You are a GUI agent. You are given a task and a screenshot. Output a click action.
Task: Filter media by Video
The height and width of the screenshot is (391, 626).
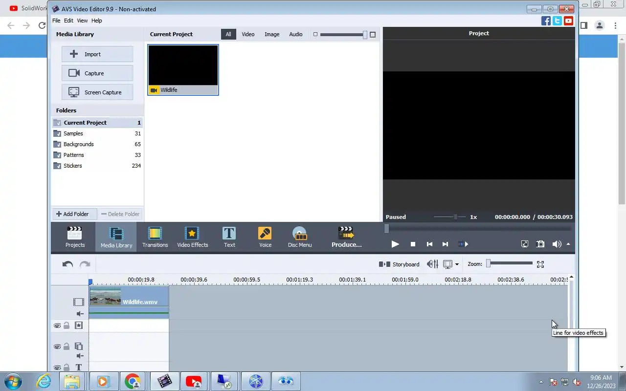point(248,34)
